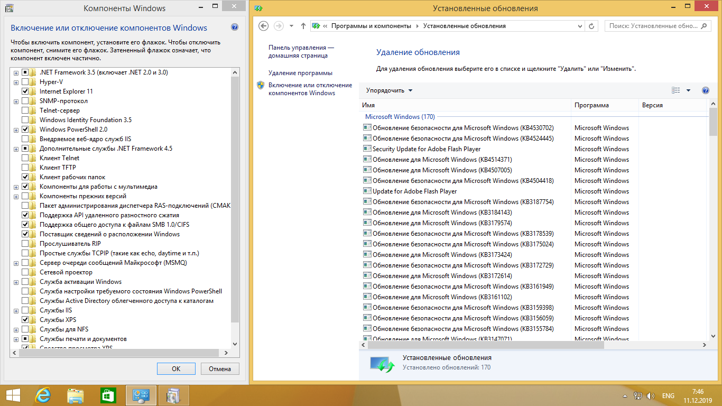Sort by the Имя column header
Screen dimensions: 722x406
(x=466, y=105)
